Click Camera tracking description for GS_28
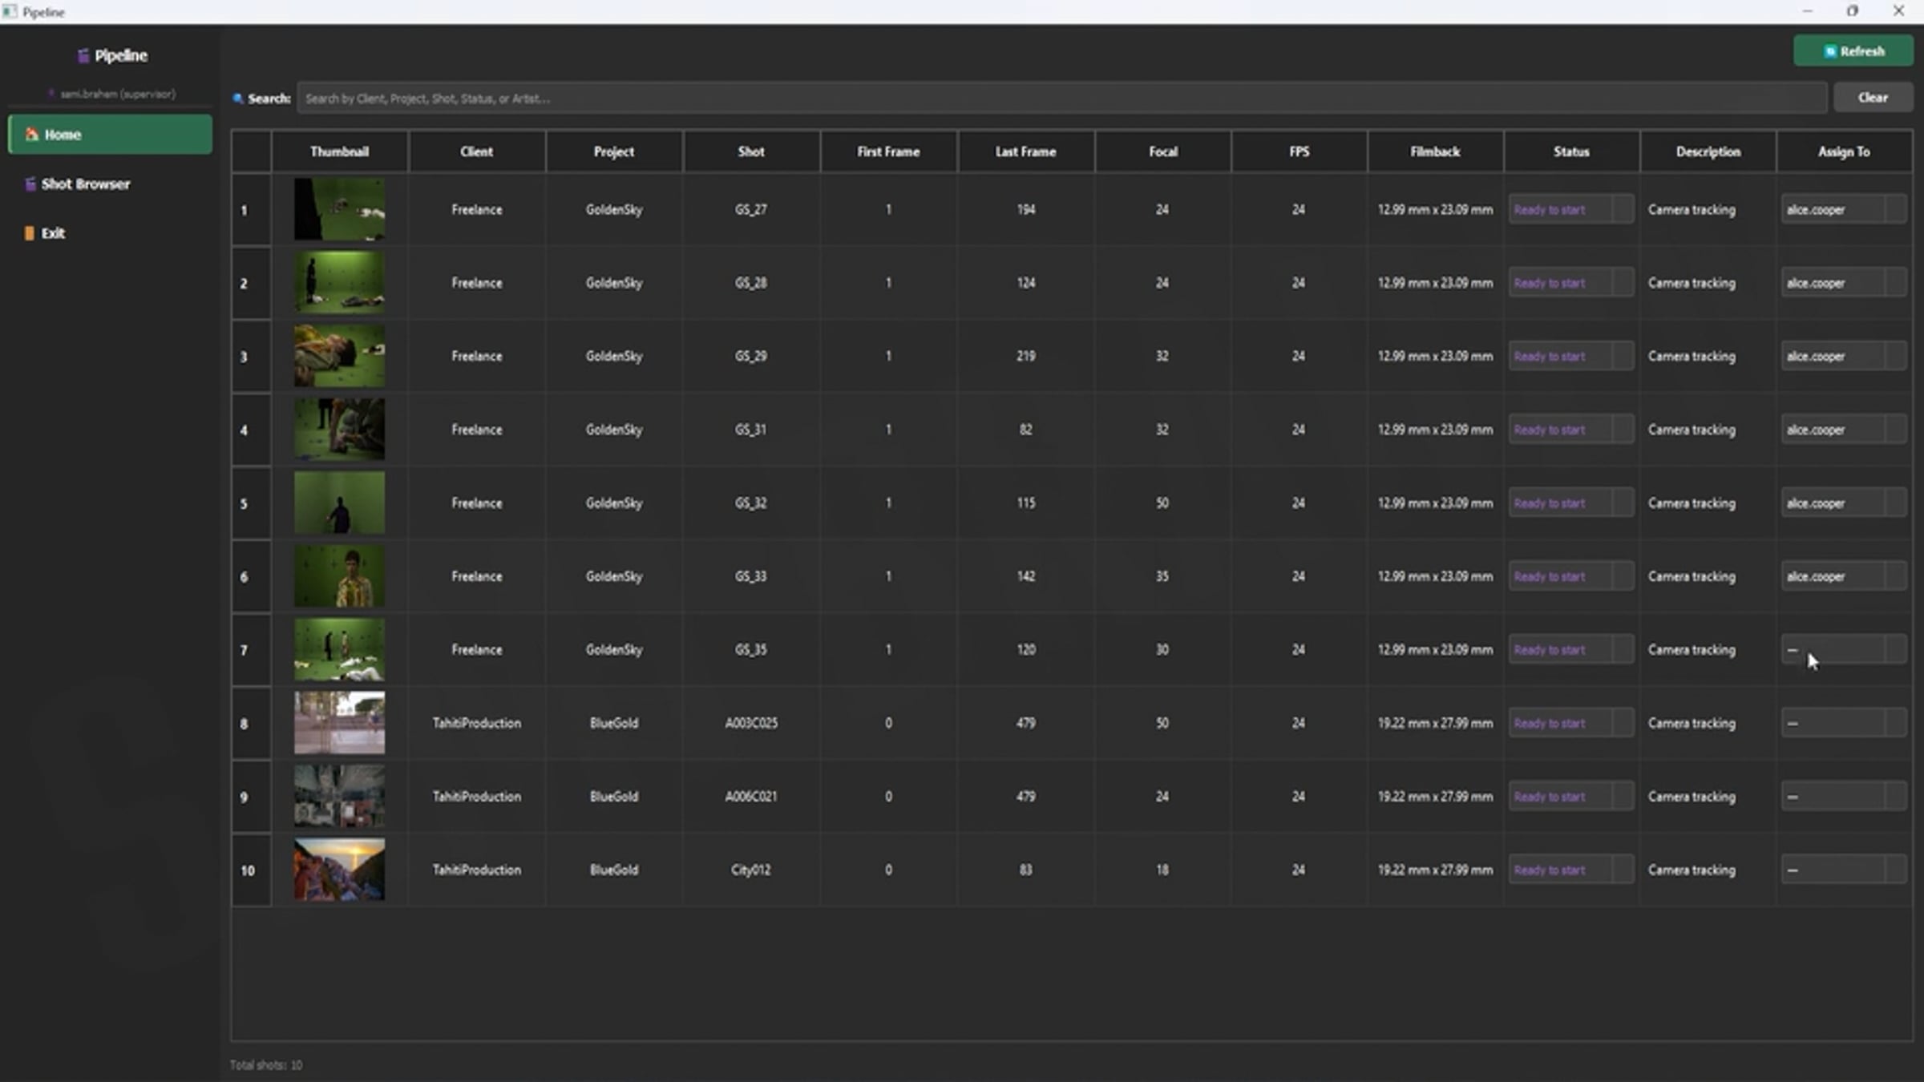Viewport: 1924px width, 1082px height. point(1692,283)
